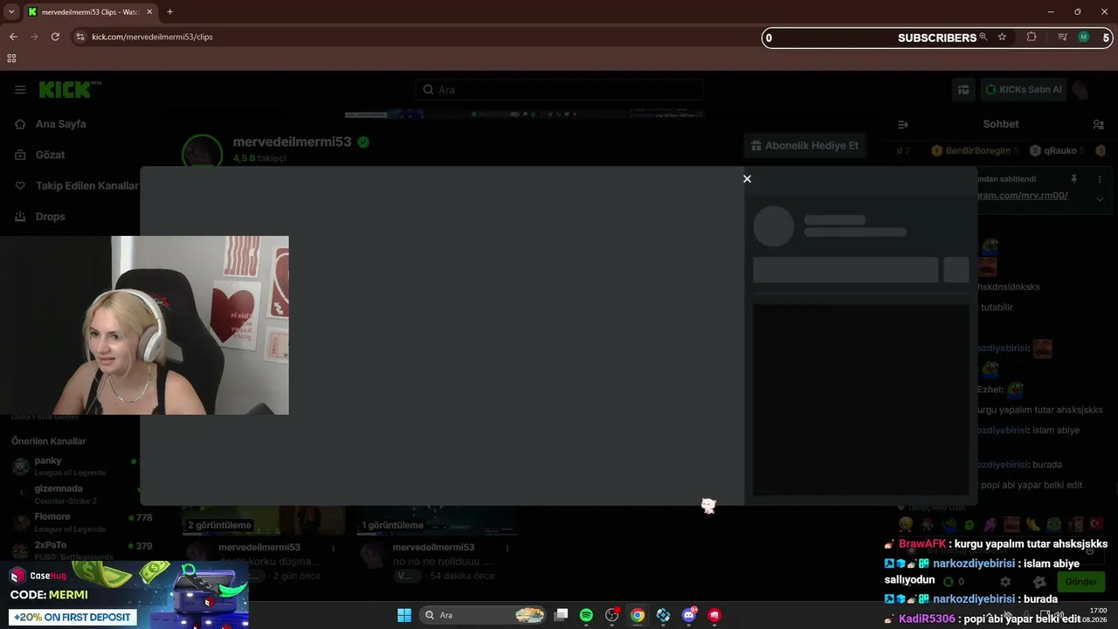
Task: Open Discord from the taskbar
Action: (689, 615)
